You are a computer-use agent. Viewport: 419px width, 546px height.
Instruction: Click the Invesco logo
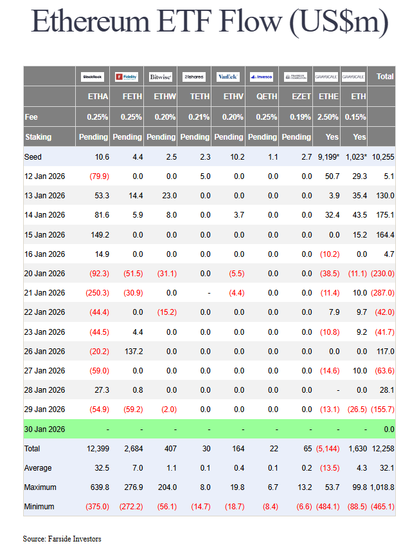click(x=262, y=77)
